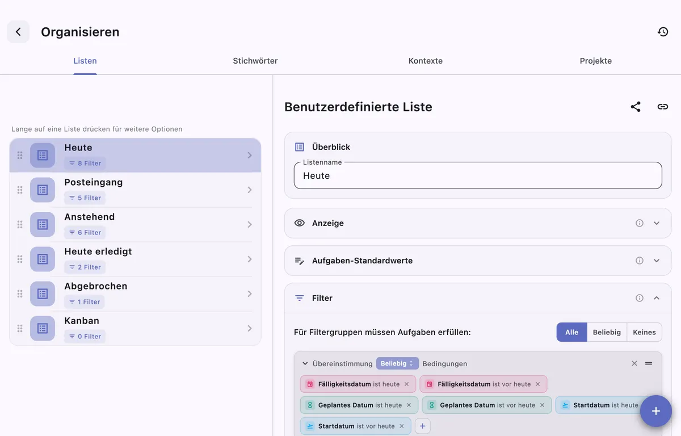681x436 pixels.
Task: Open Posteingang list via chevron
Action: coord(250,190)
